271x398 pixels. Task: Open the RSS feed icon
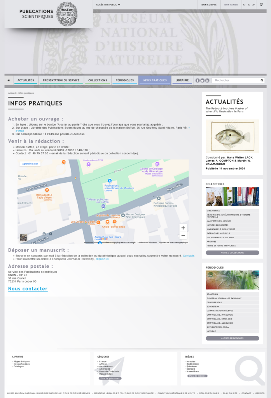(207, 80)
